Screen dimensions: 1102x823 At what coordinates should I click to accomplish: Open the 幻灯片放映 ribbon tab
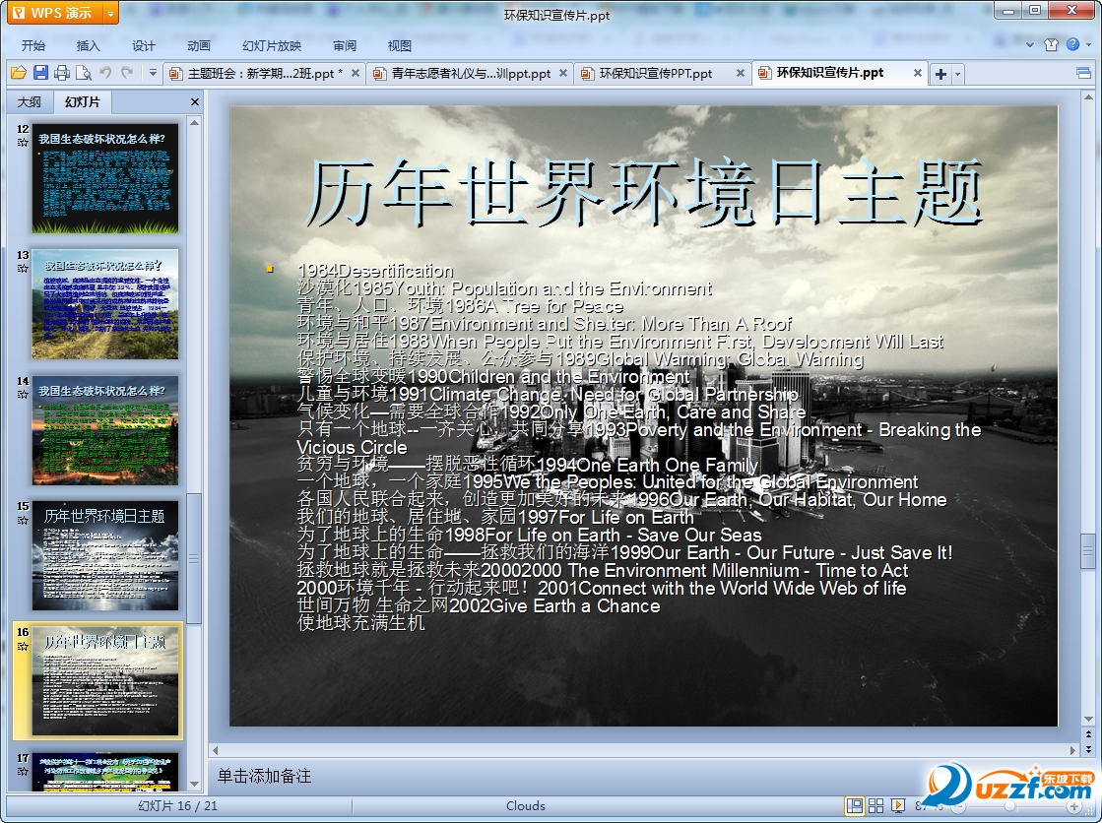272,45
